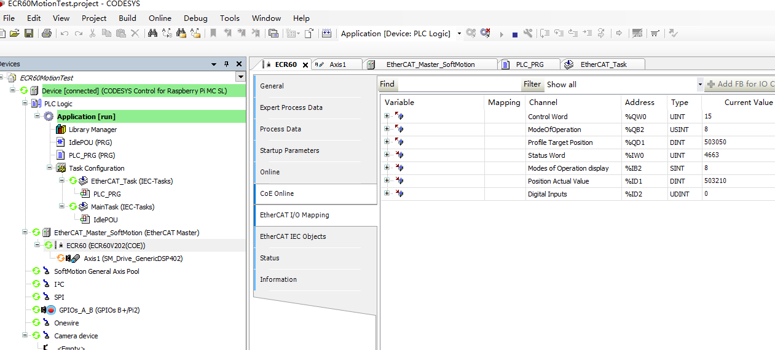Click the Build hammer-wrench icon
775x350 pixels.
pyautogui.click(x=528, y=33)
